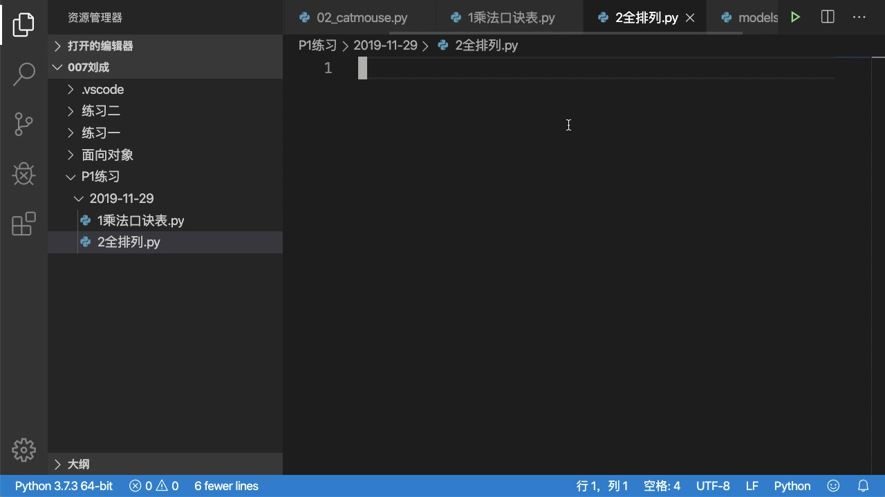Run the Python file with the run button
The width and height of the screenshot is (885, 497).
(x=795, y=17)
